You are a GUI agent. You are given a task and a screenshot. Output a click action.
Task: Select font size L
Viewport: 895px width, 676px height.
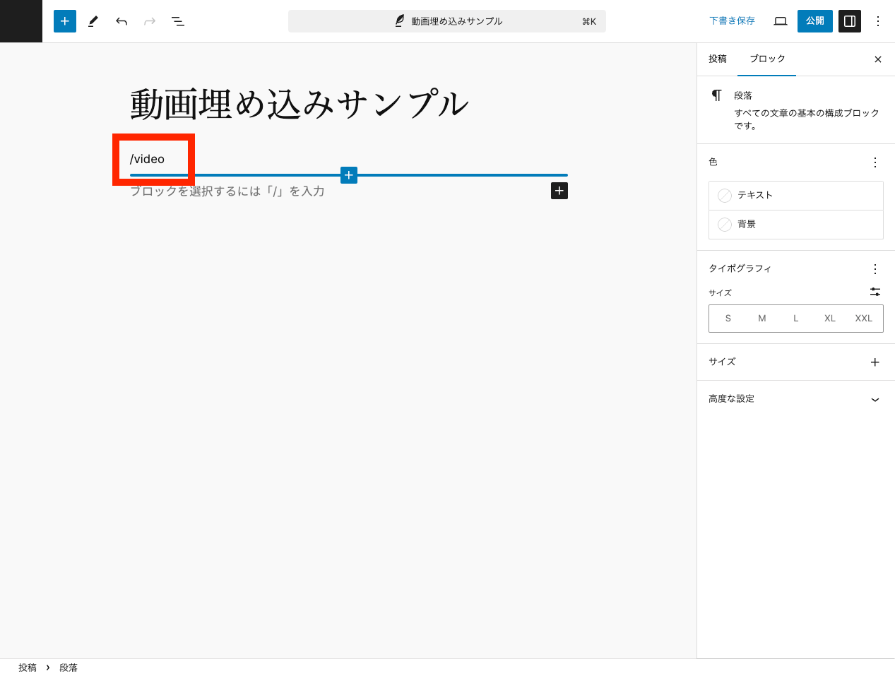pos(796,319)
